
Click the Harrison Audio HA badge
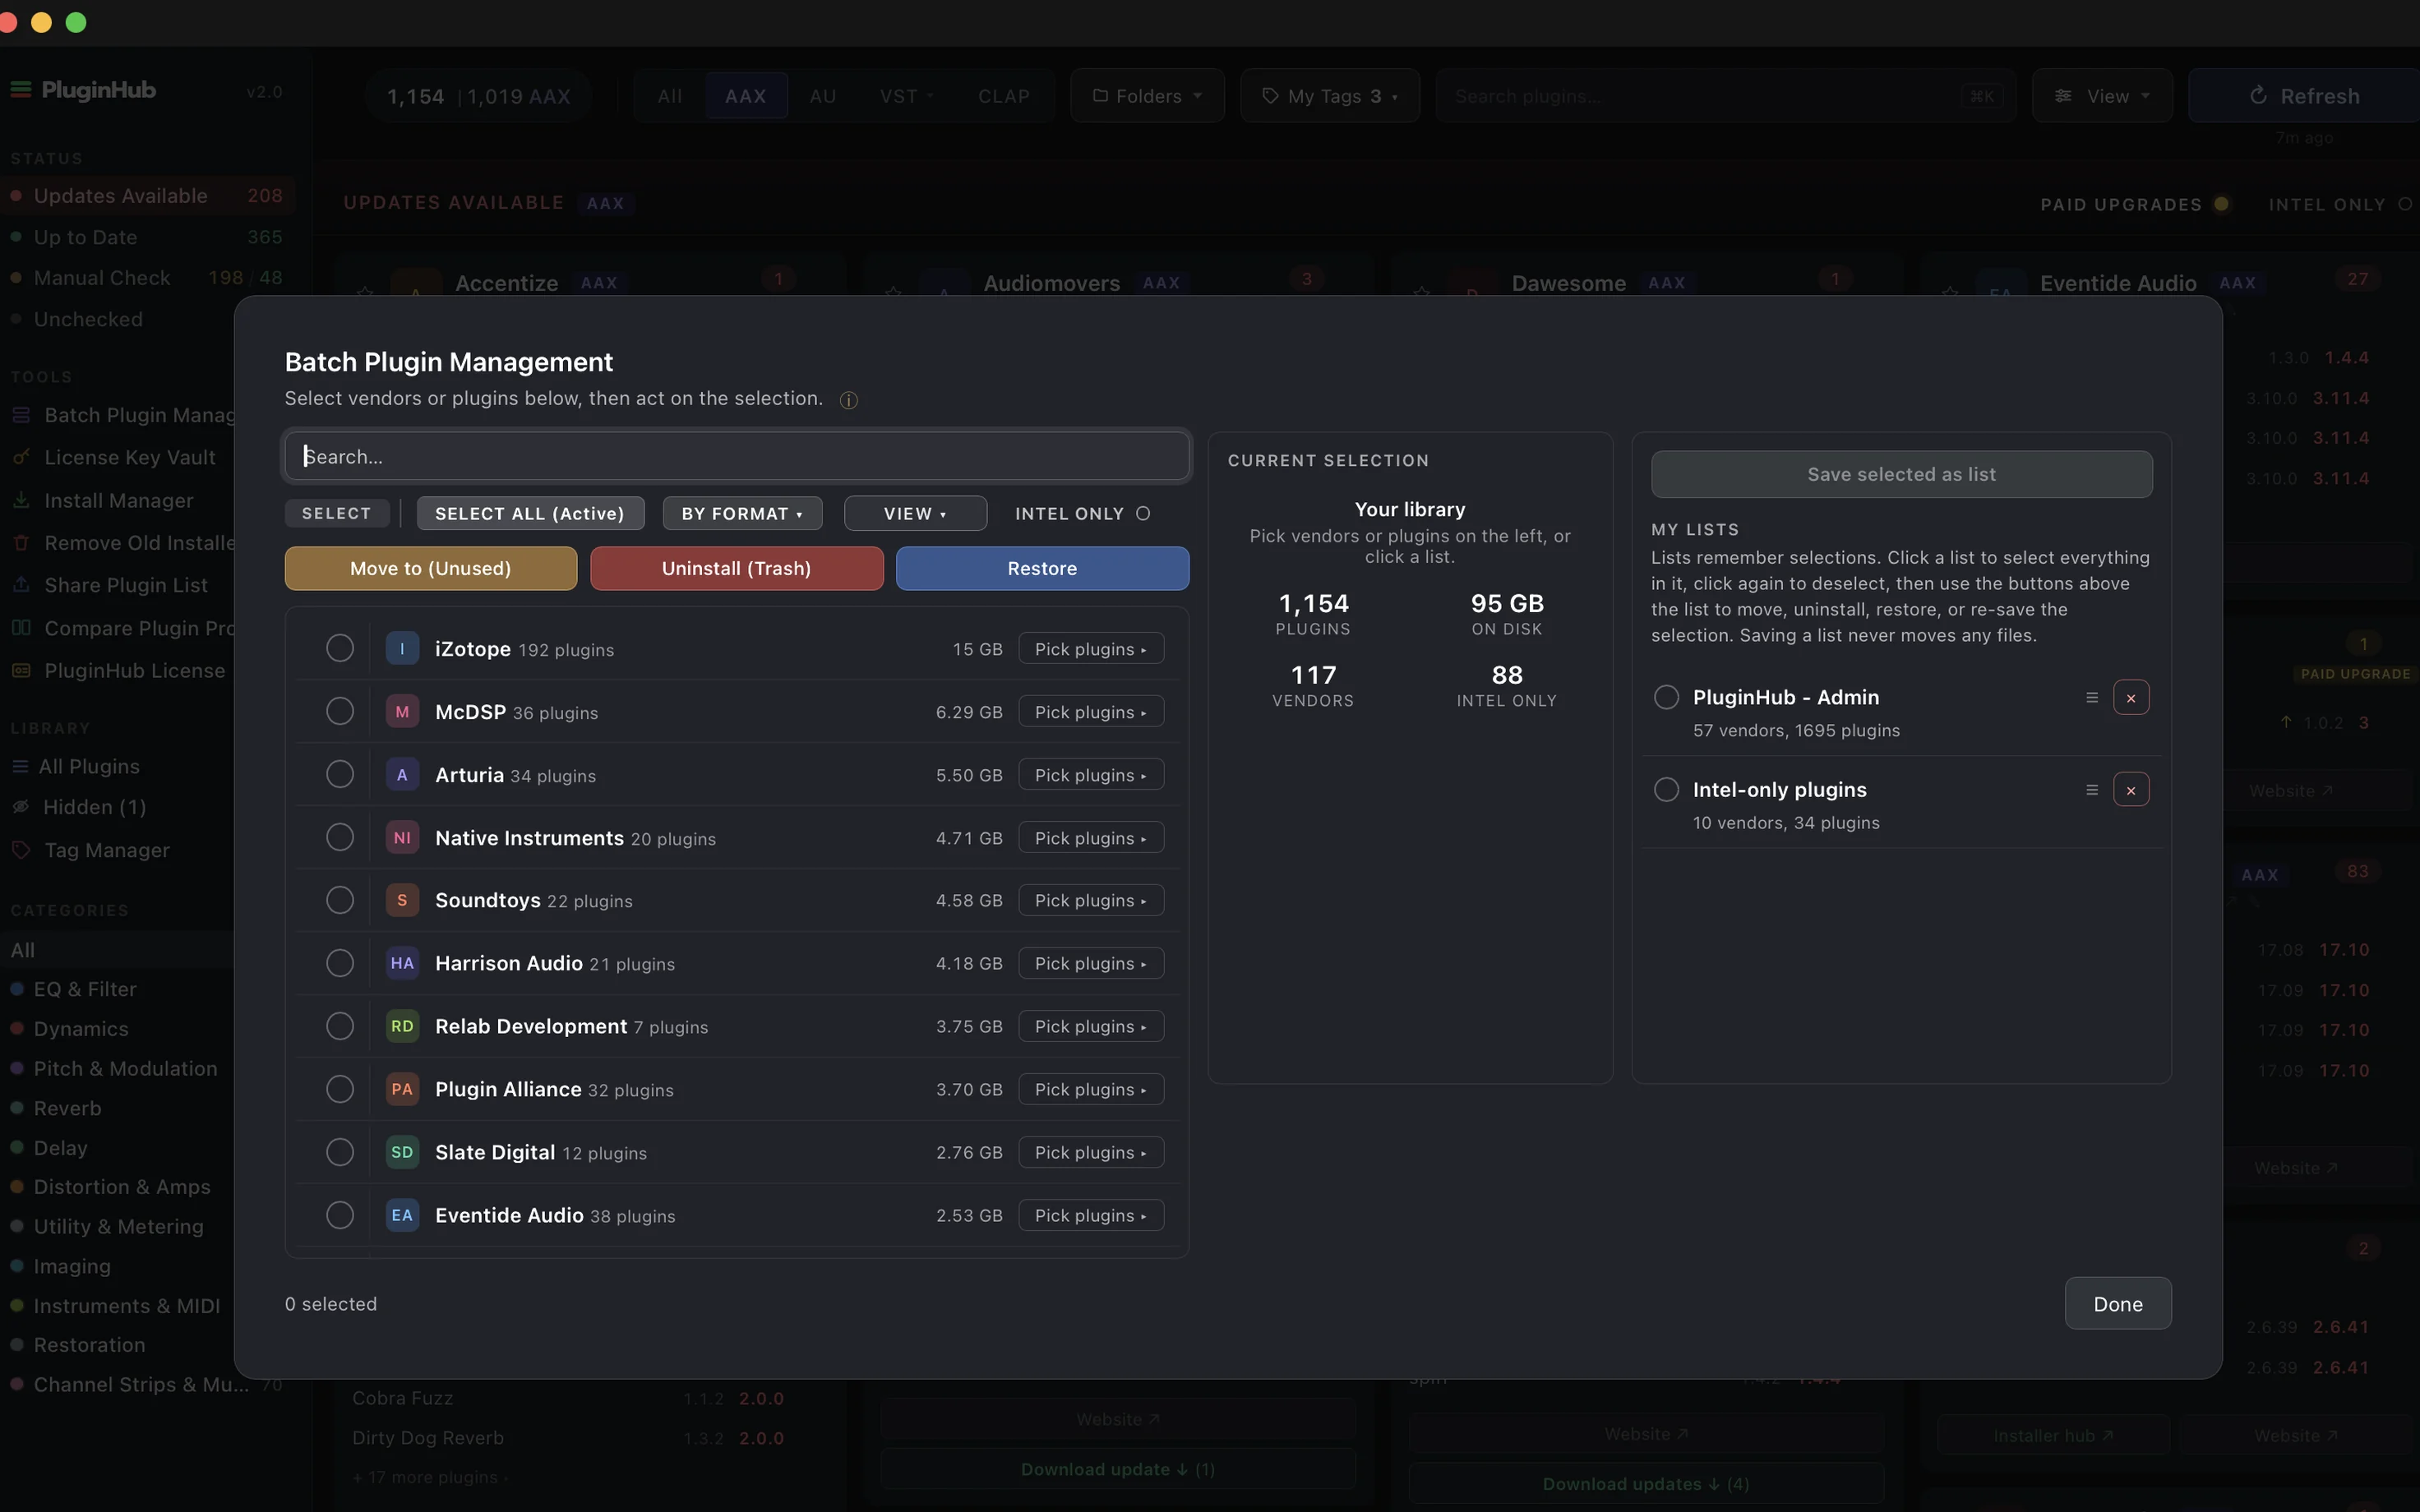[402, 963]
